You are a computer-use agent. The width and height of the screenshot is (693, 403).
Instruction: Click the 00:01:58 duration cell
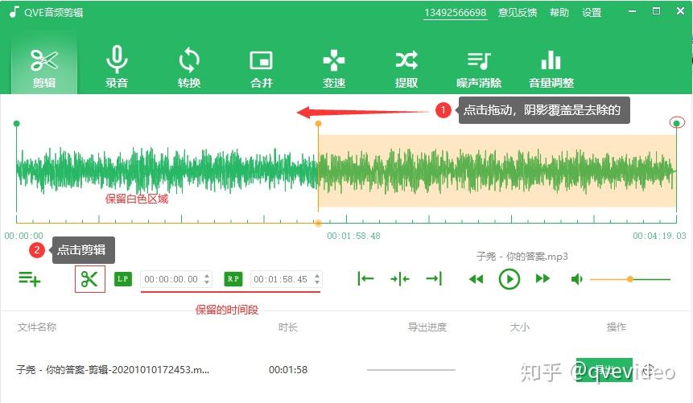[288, 370]
